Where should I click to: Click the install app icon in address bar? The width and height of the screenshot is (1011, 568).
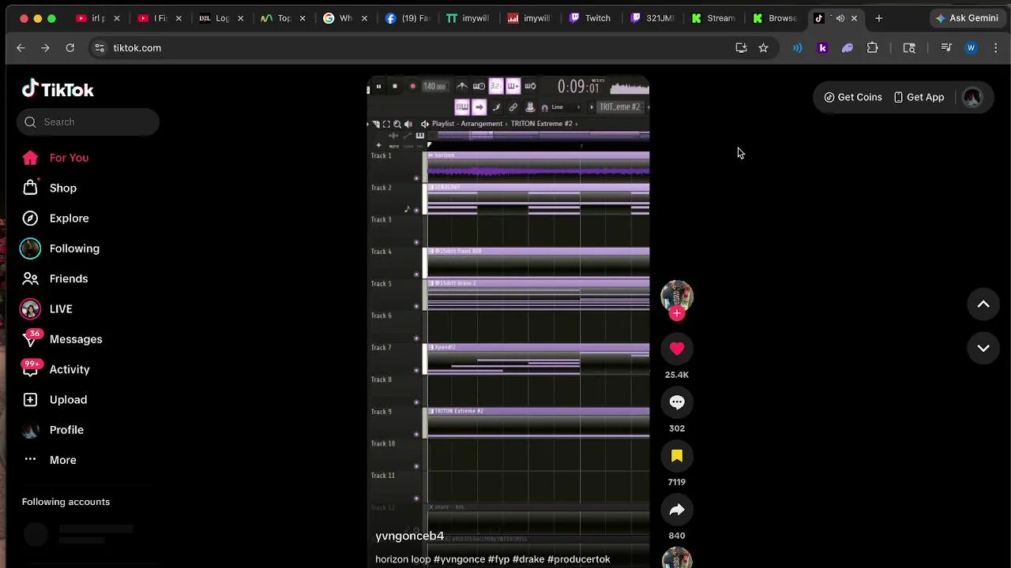741,48
